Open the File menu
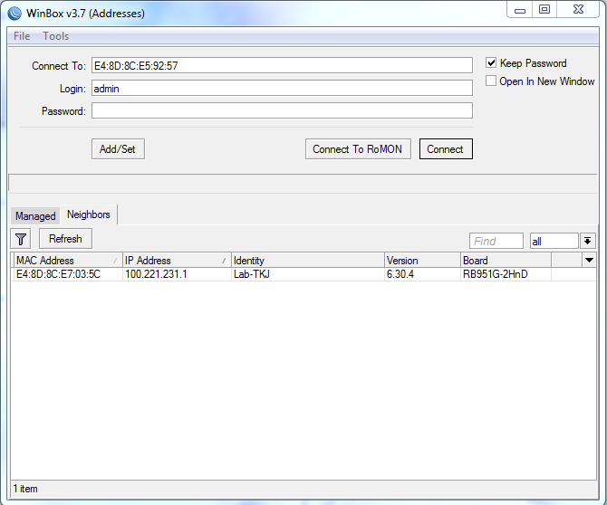This screenshot has height=505, width=607. [22, 36]
